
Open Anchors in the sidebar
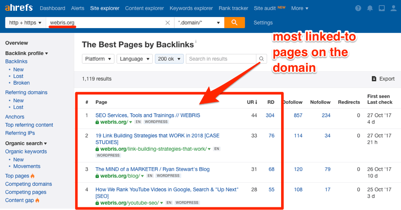click(15, 117)
